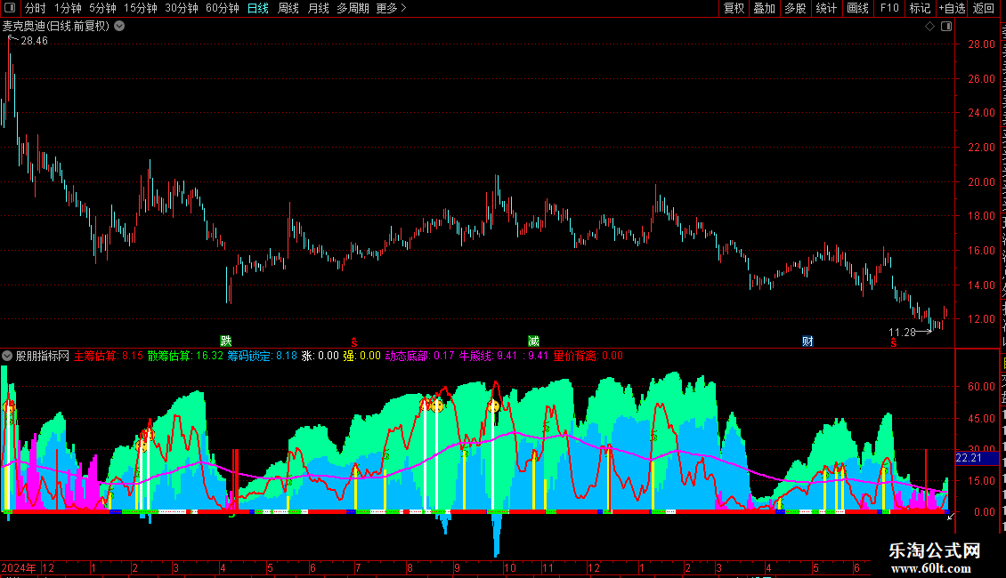
Task: Click the red S marker near June 2025
Action: (x=894, y=342)
